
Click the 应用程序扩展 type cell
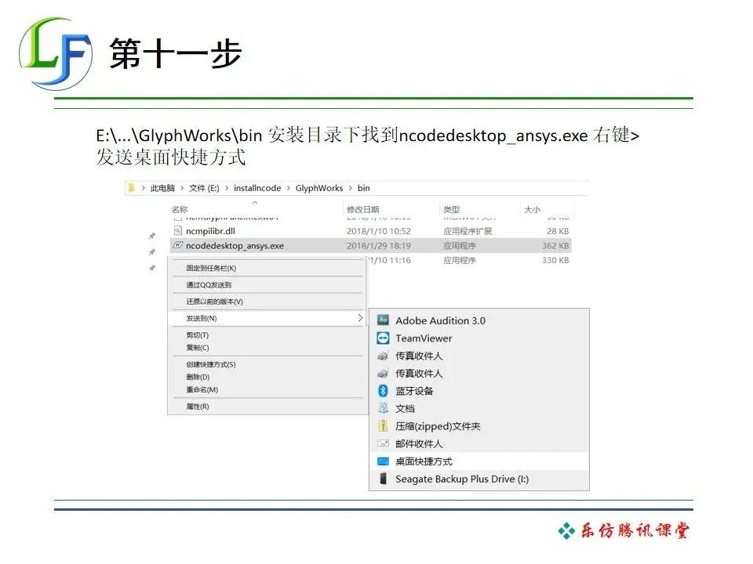tap(467, 231)
